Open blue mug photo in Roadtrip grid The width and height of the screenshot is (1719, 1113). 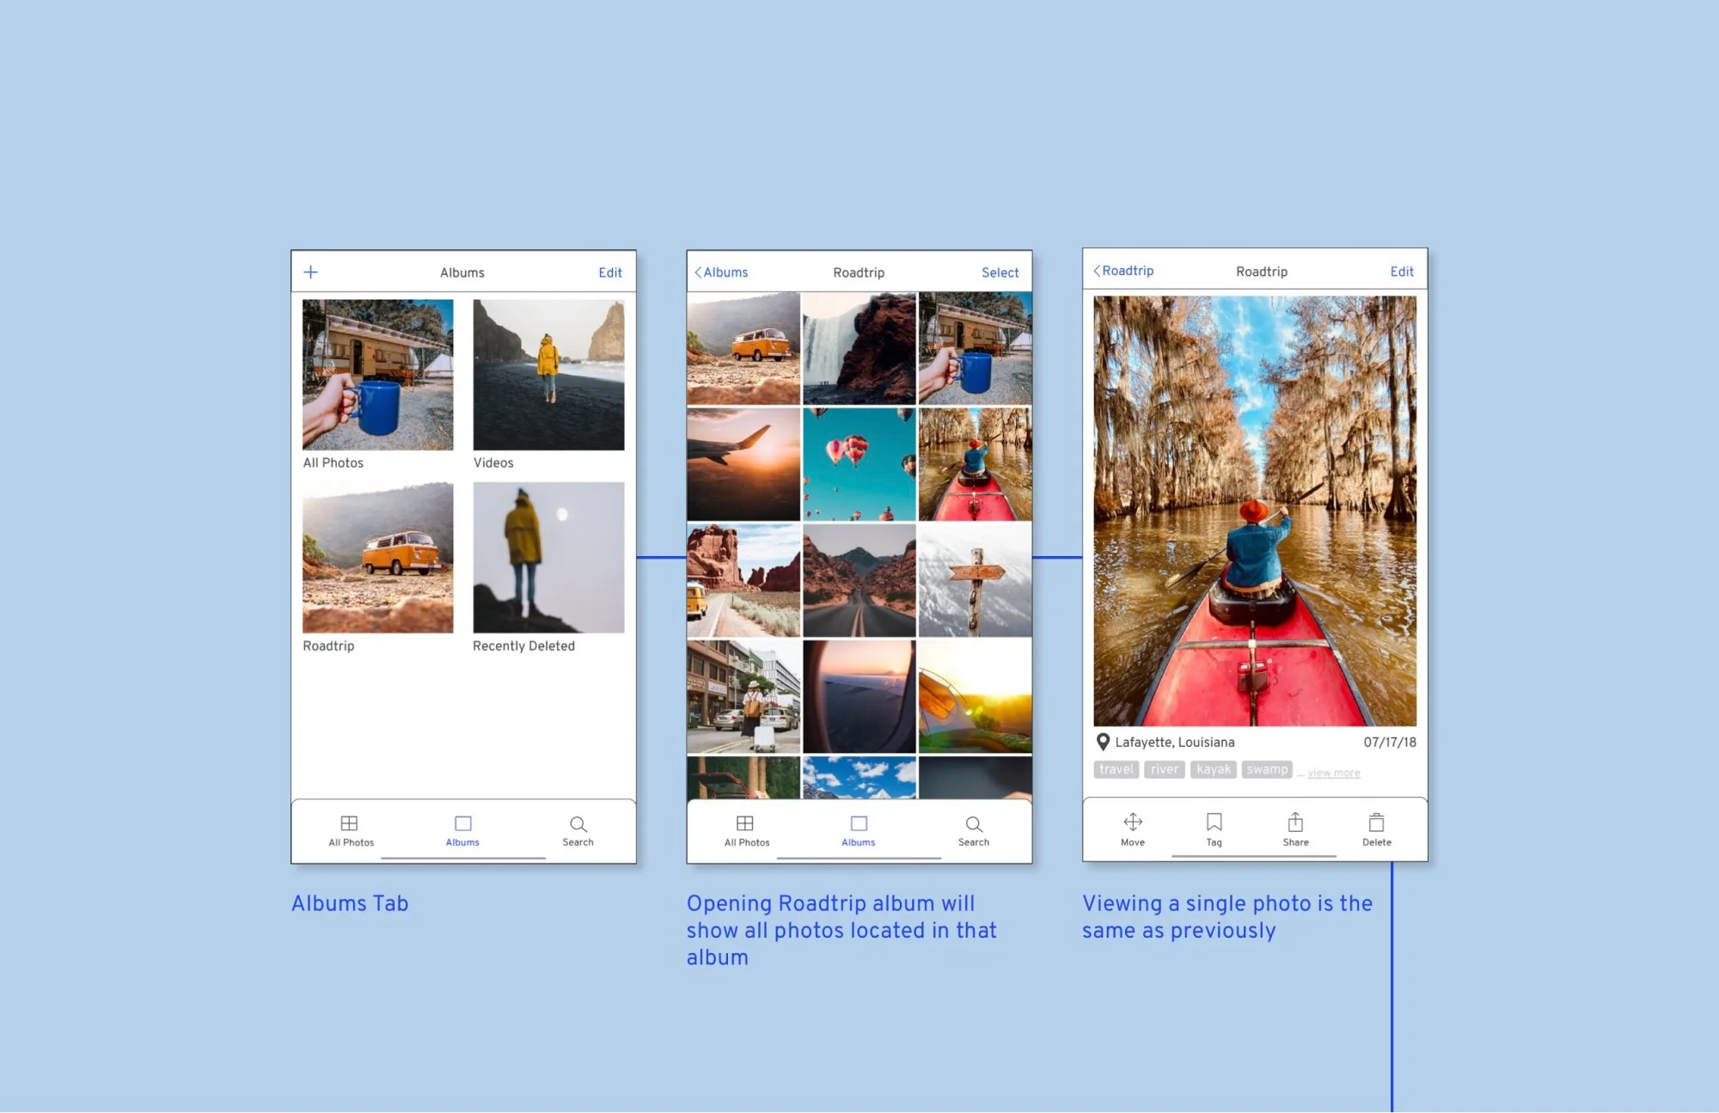pyautogui.click(x=975, y=348)
